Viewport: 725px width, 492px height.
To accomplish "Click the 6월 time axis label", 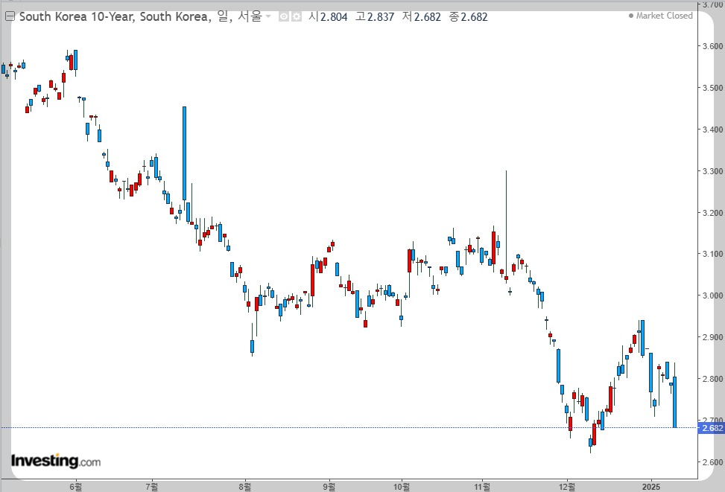I will pos(76,487).
